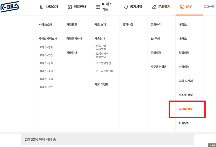The height and width of the screenshot is (147, 216).
Task: Open 카드 소개 submenu
Action: tap(100, 25)
